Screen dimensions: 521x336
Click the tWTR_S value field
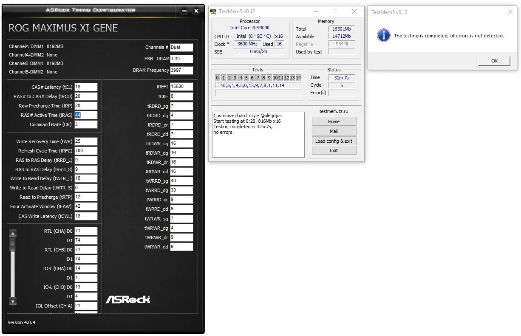coord(86,188)
